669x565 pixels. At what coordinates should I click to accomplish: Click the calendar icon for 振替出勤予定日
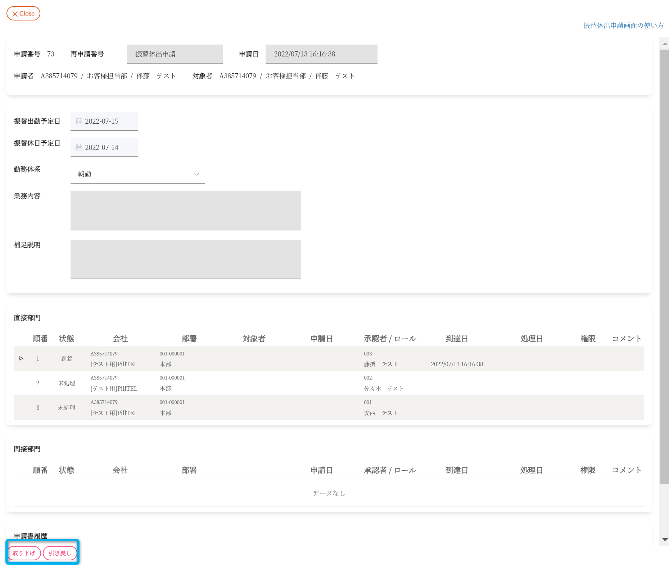[79, 121]
